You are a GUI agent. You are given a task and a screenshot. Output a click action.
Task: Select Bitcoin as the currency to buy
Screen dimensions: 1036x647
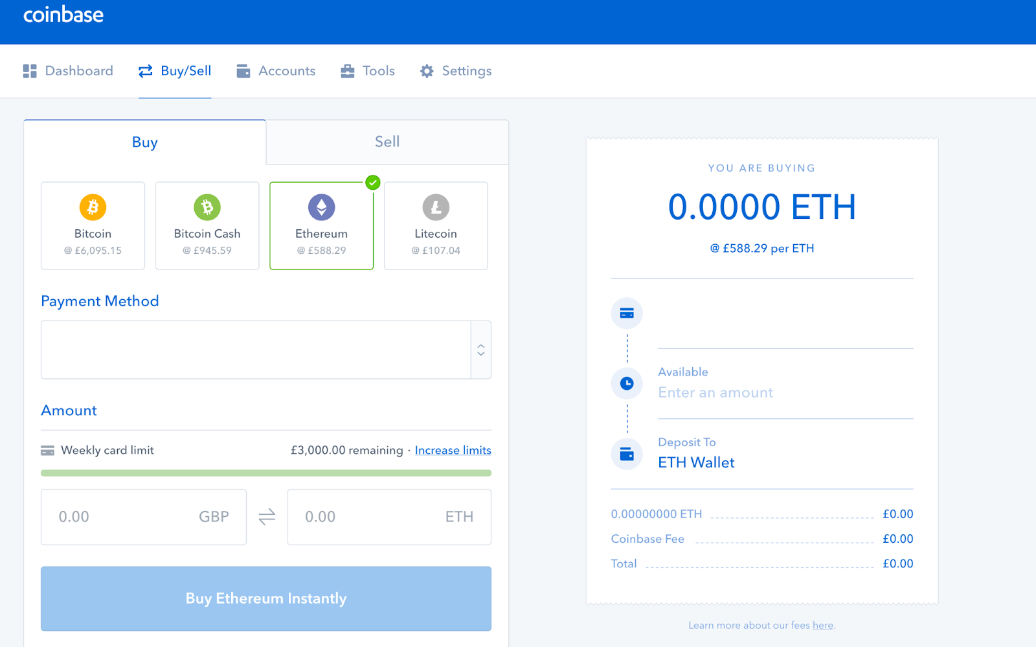[93, 225]
